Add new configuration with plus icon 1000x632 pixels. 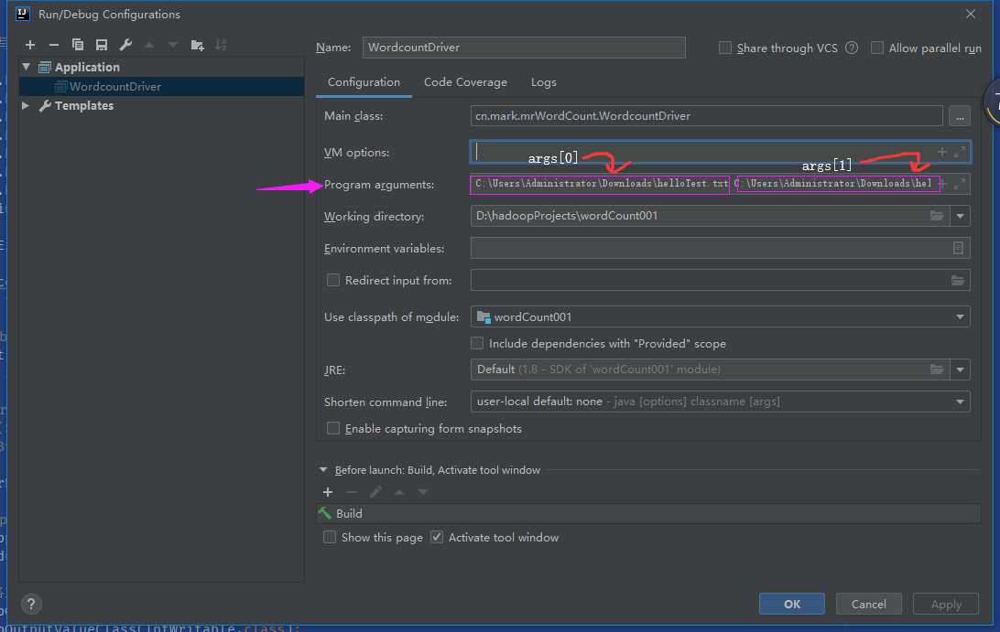point(30,45)
